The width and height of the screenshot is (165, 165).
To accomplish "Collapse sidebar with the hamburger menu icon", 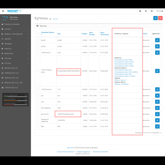I will 3,11.
